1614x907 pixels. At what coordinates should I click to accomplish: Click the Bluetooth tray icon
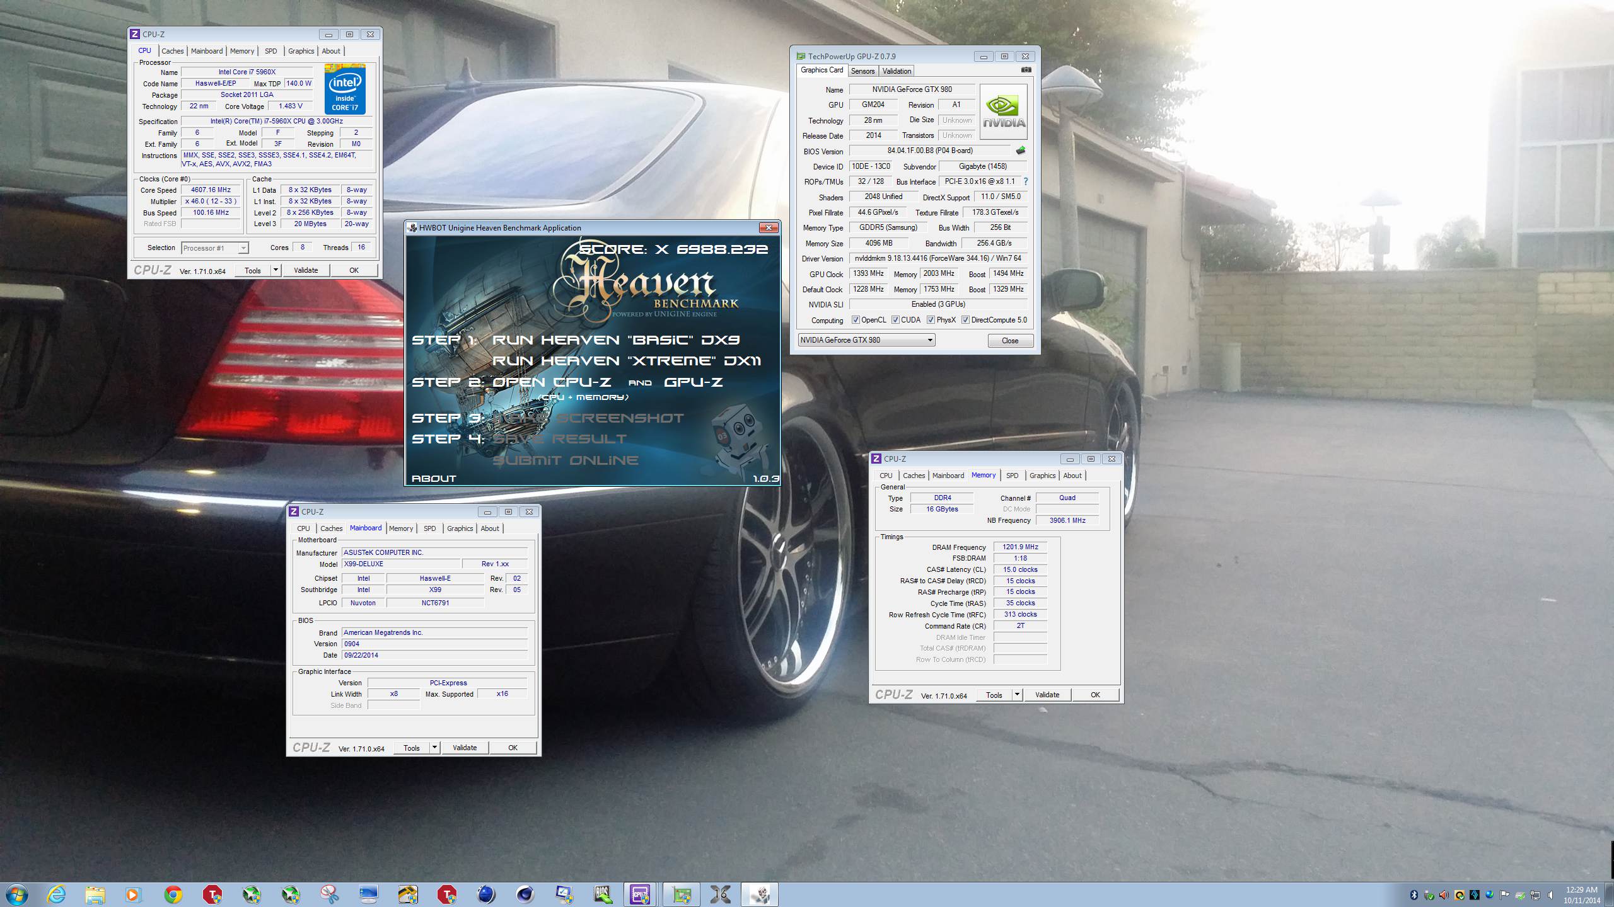1414,895
